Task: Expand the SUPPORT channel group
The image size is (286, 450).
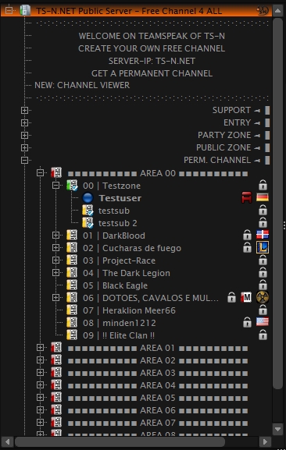Action: click(24, 110)
